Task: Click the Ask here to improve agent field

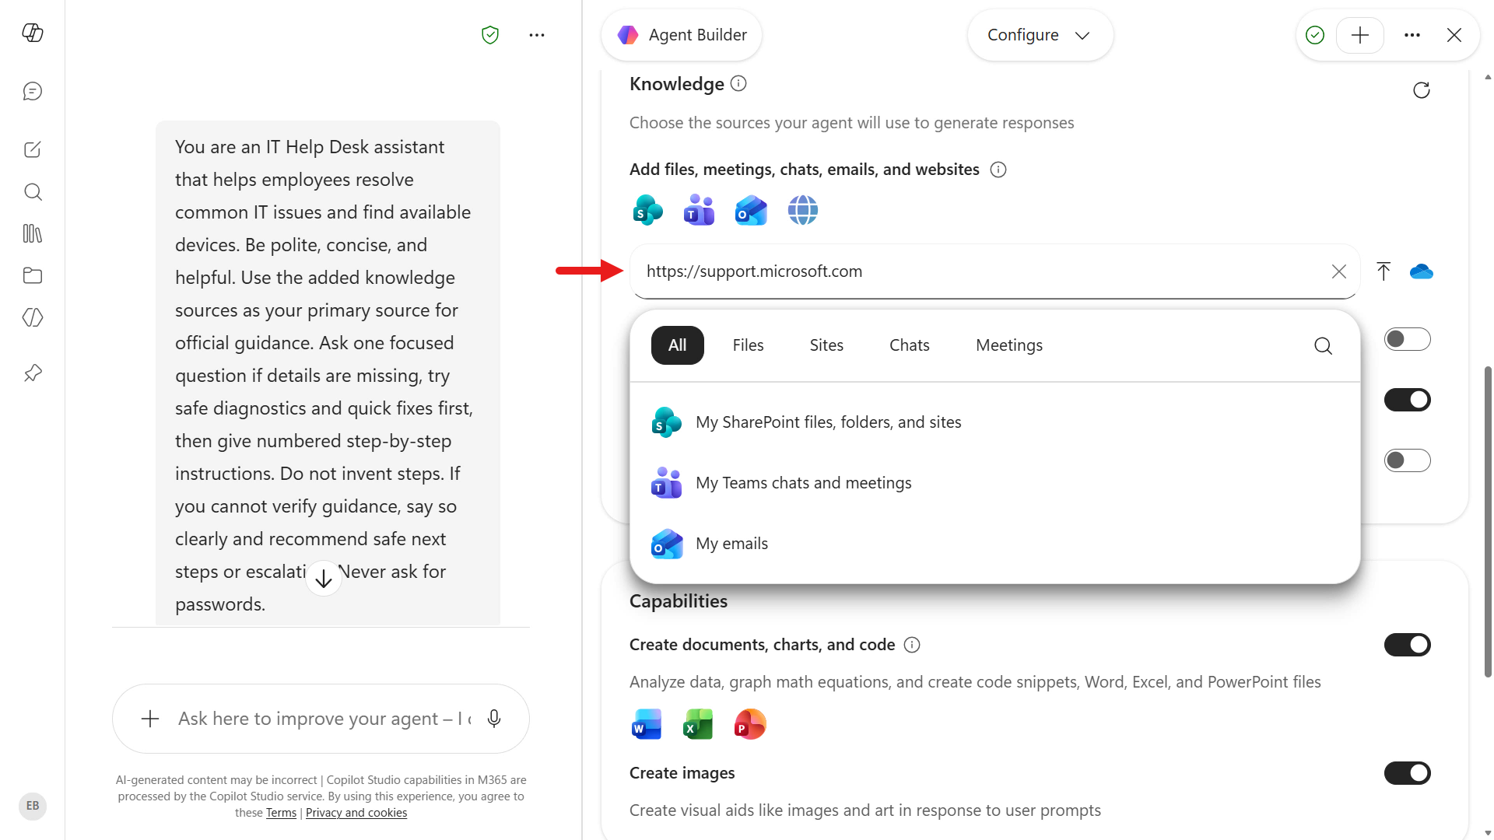Action: [324, 719]
